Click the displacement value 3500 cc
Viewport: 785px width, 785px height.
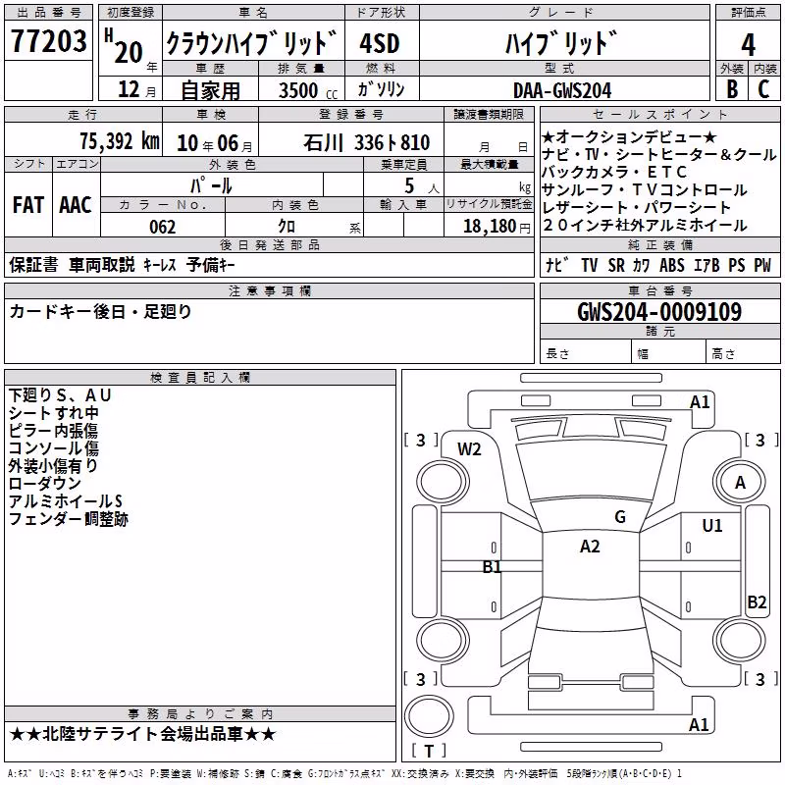[308, 90]
